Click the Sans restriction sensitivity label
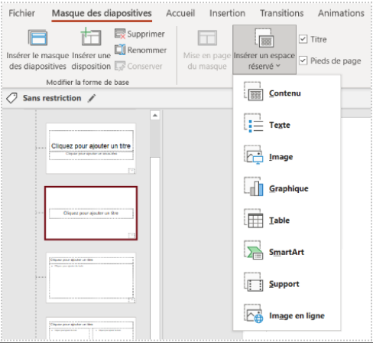The width and height of the screenshot is (373, 343). pos(52,98)
